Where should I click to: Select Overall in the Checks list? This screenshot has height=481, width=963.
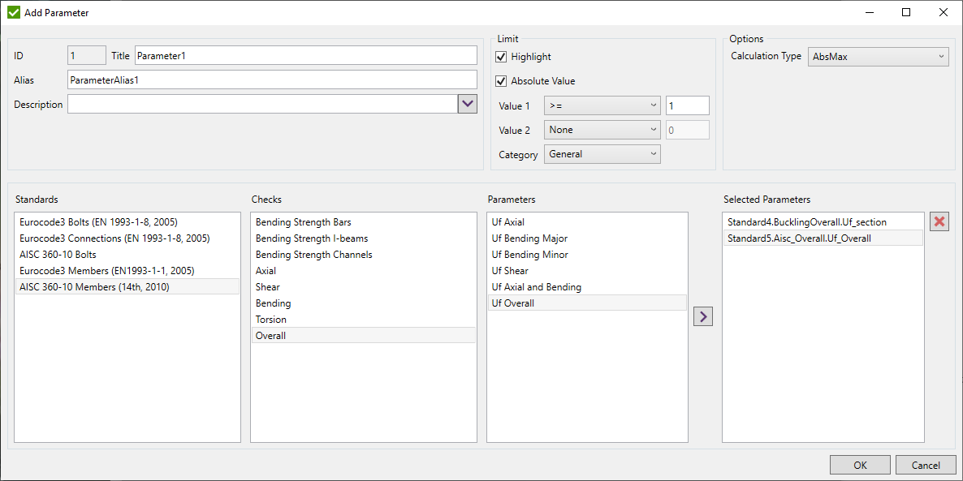click(363, 335)
